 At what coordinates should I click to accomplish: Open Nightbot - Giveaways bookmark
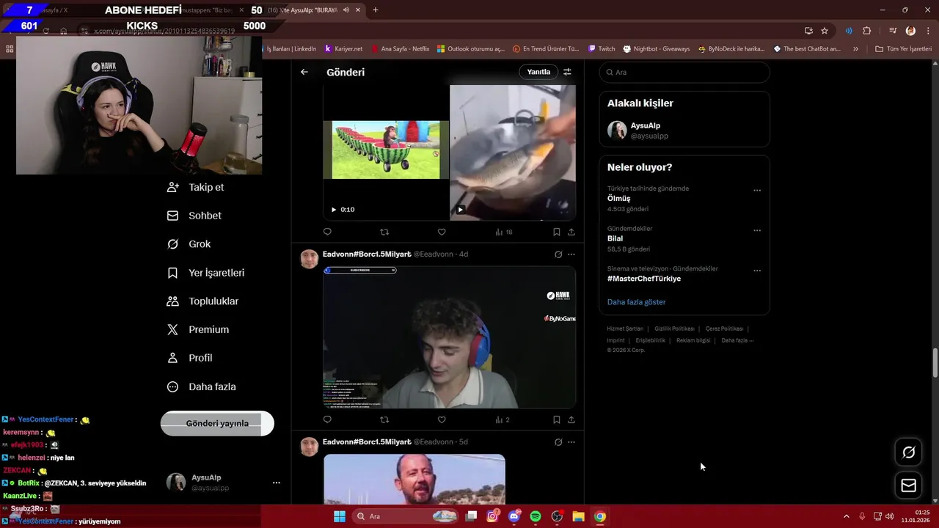pos(657,49)
